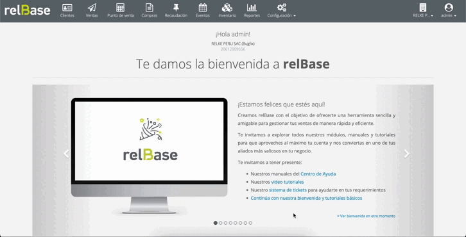Screen dimensions: 466x237
Task: Open the admin user dropdown
Action: point(449,11)
